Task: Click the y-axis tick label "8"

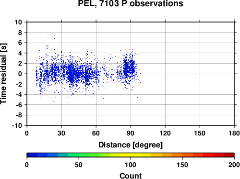Action: click(x=20, y=33)
